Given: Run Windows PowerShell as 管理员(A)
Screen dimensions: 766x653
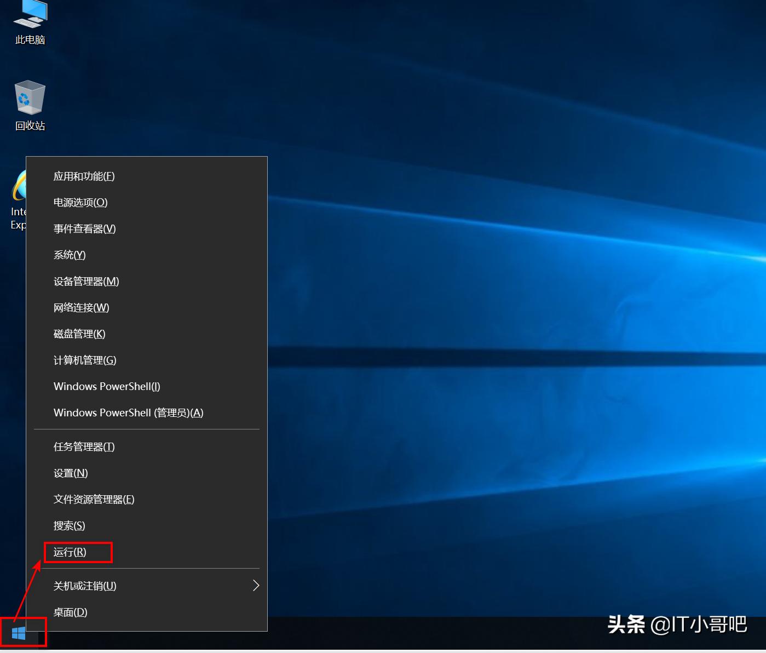Looking at the screenshot, I should click(x=128, y=413).
